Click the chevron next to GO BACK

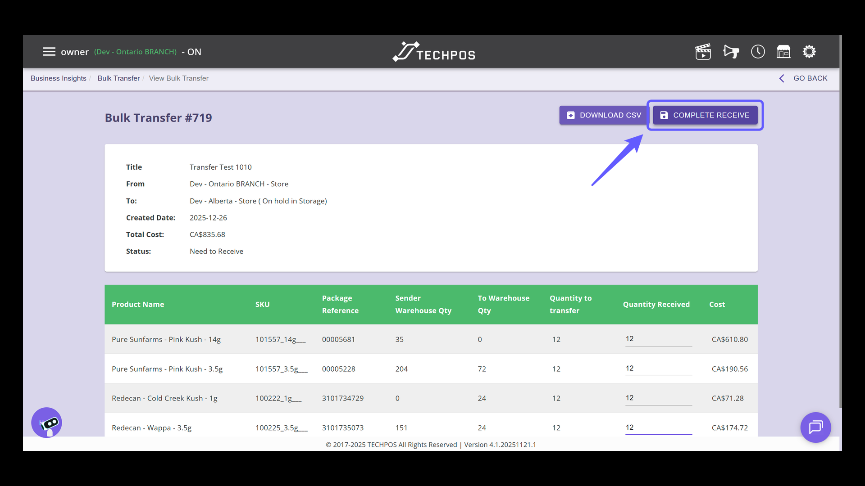782,78
